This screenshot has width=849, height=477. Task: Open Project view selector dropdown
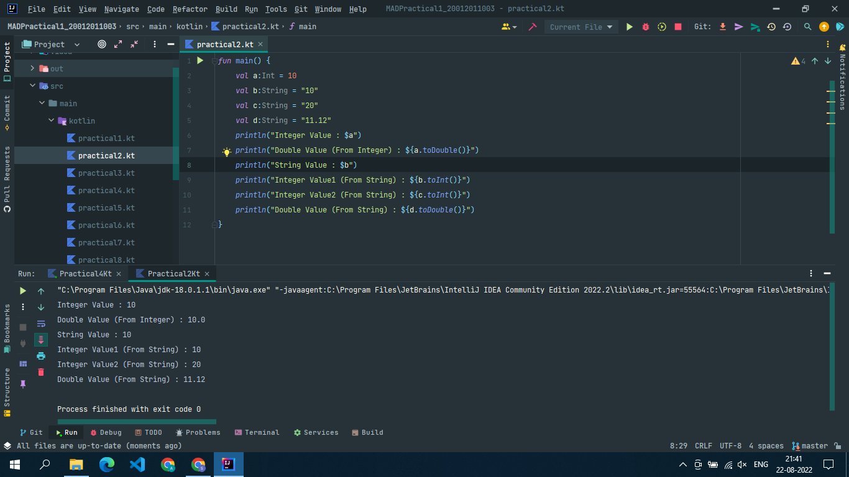(x=52, y=44)
